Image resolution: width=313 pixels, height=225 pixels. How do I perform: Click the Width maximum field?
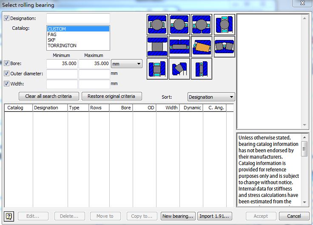94,84
